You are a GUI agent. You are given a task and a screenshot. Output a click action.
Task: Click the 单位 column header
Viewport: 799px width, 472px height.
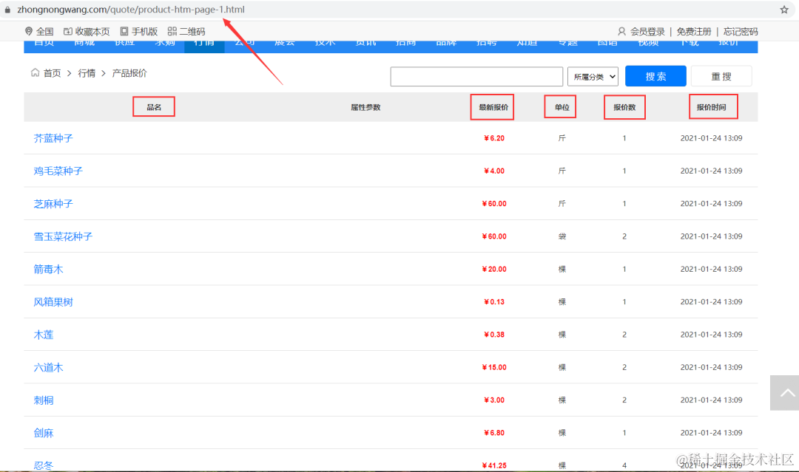click(x=562, y=107)
